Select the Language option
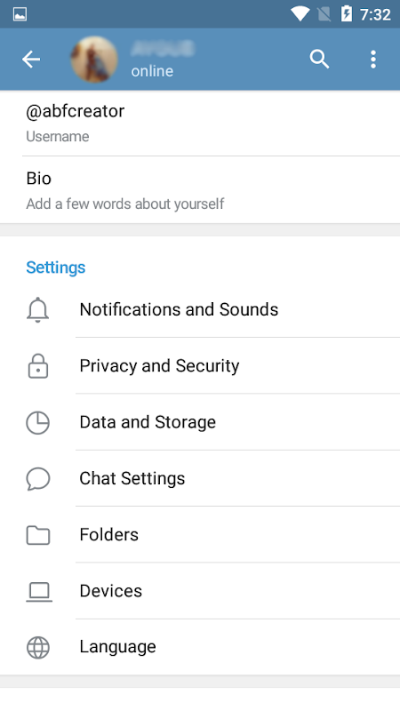 (200, 647)
